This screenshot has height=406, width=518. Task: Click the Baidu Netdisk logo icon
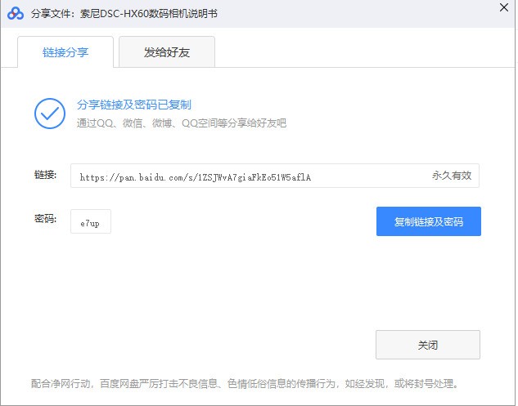click(16, 14)
